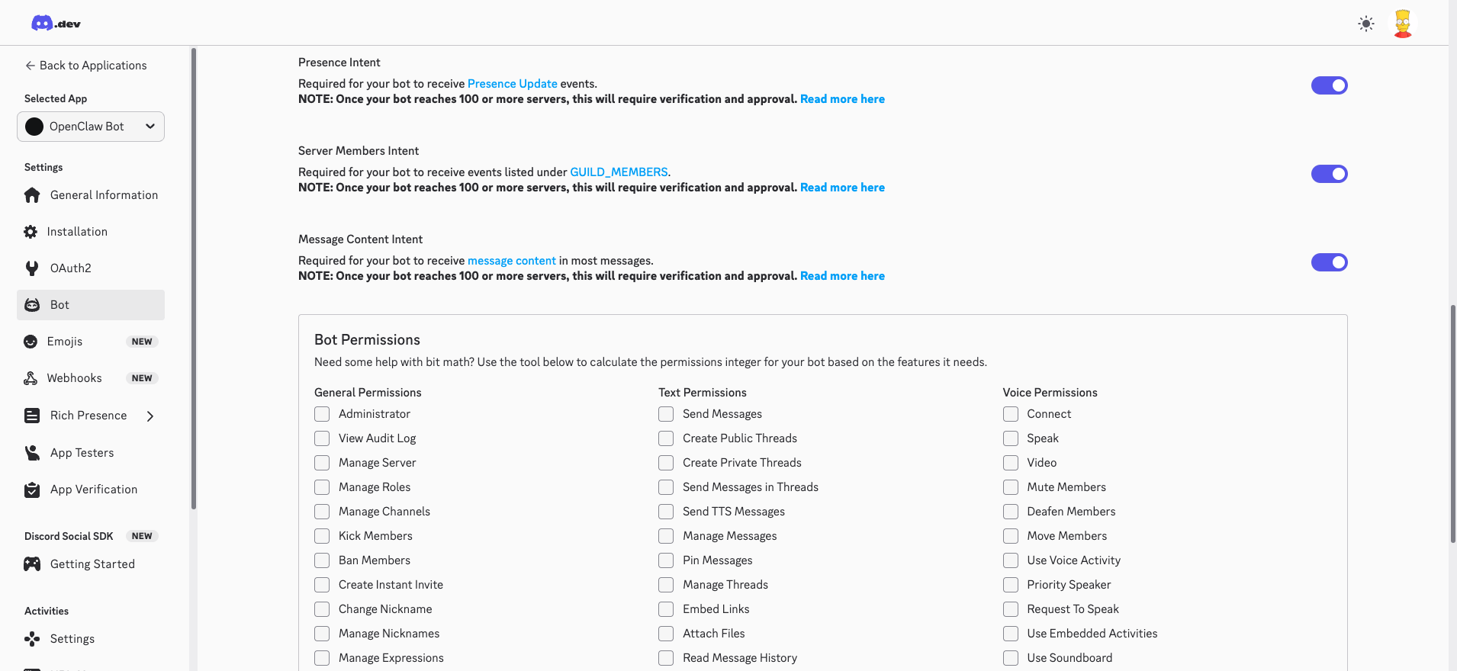Open the GUILD_MEMBERS documentation link
The image size is (1457, 671).
tap(619, 172)
